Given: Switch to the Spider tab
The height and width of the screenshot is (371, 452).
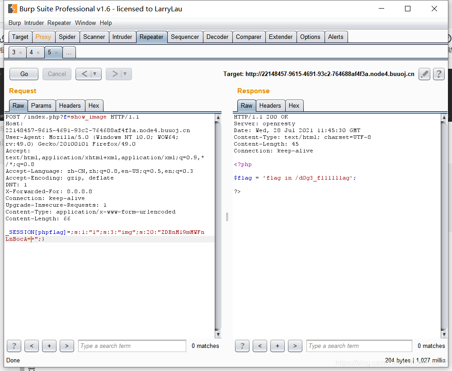Looking at the screenshot, I should point(67,37).
